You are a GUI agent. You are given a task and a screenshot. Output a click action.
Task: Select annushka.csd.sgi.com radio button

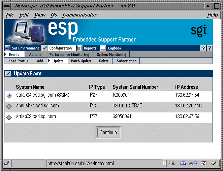[9, 106]
